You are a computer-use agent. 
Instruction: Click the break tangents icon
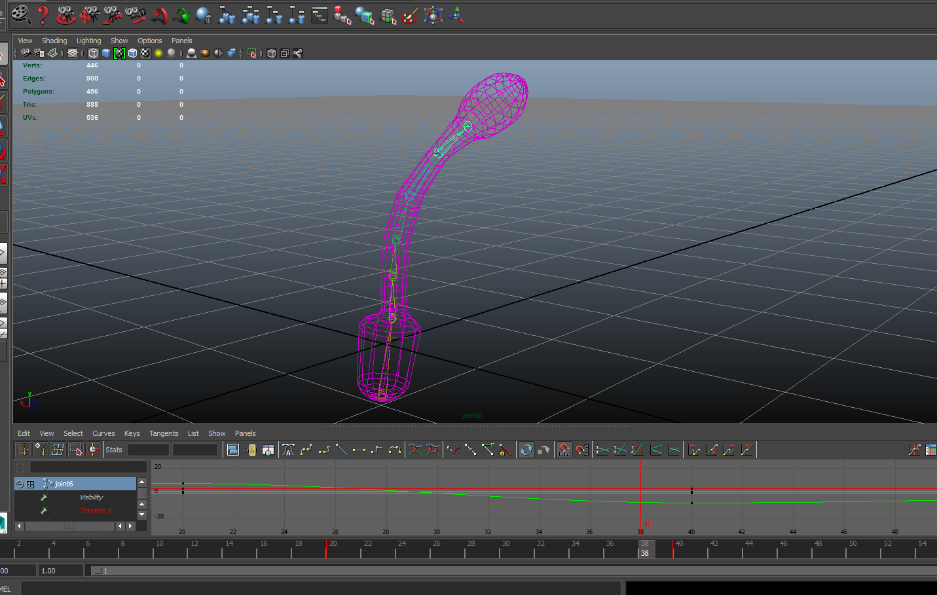pos(453,450)
